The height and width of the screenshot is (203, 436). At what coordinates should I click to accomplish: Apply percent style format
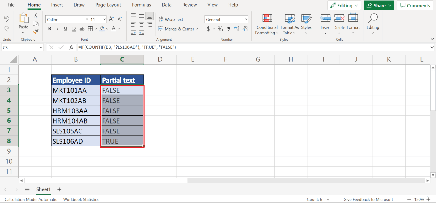(220, 29)
